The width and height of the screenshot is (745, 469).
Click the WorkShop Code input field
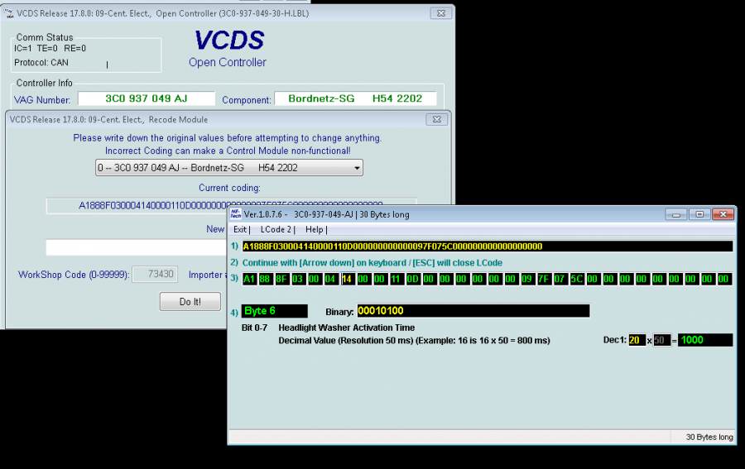pyautogui.click(x=154, y=275)
